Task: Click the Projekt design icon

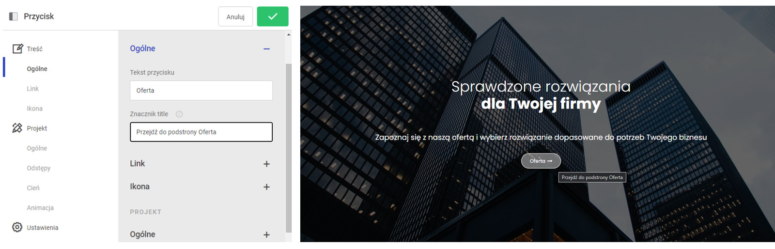Action: pos(17,128)
